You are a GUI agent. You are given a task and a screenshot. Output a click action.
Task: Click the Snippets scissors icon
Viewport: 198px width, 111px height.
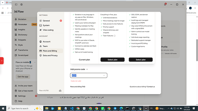click(16, 40)
